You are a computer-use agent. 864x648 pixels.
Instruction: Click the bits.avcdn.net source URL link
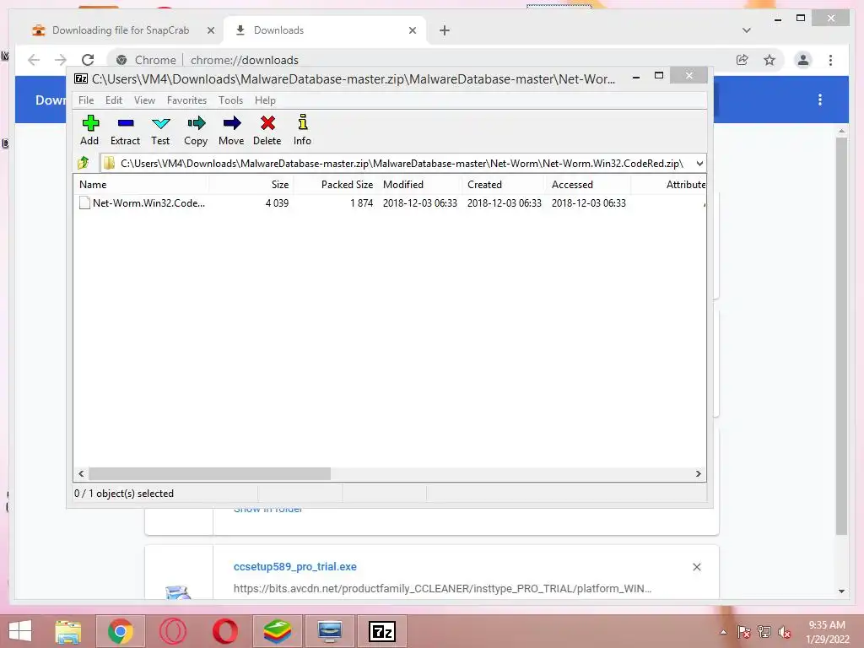coord(442,588)
